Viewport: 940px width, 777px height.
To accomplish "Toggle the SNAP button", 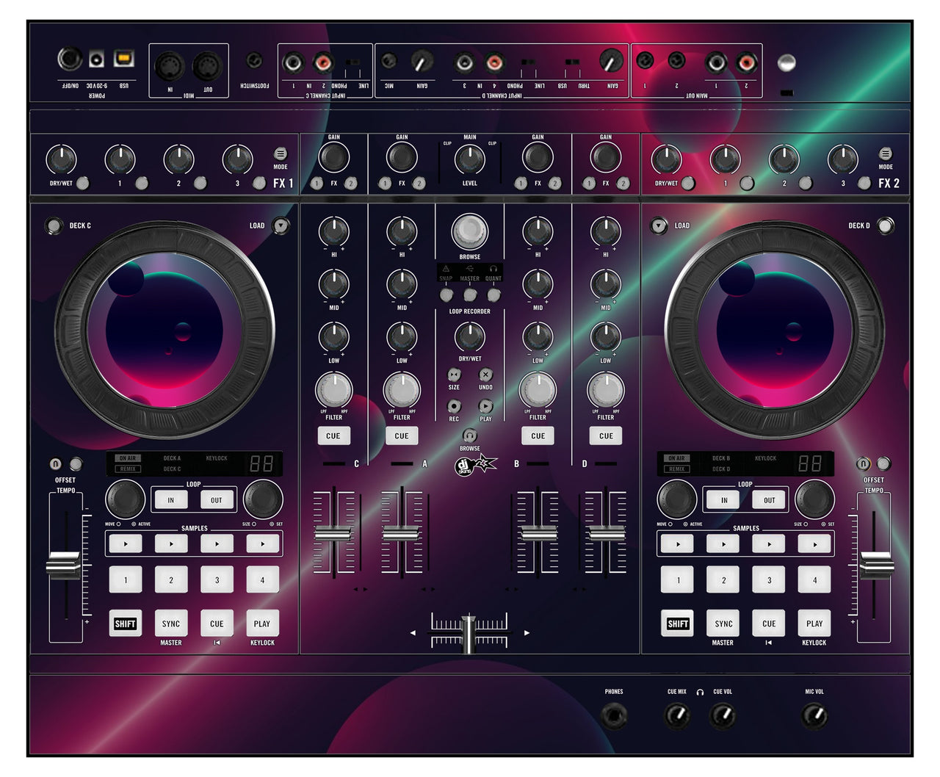I will pos(446,294).
